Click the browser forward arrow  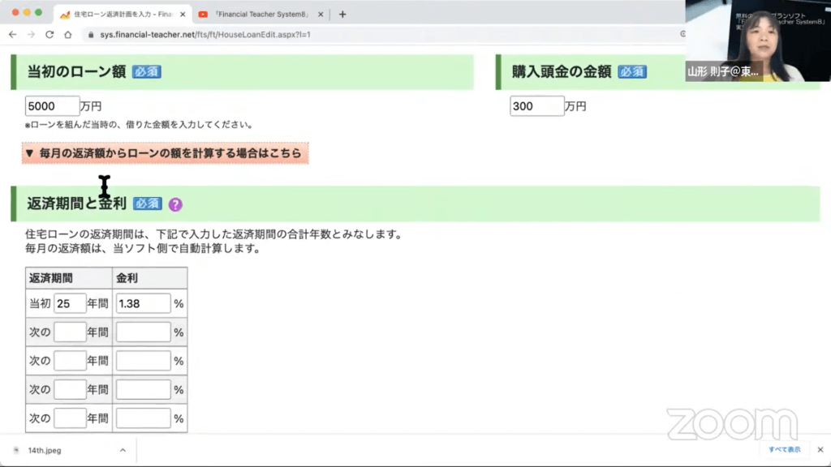point(32,34)
